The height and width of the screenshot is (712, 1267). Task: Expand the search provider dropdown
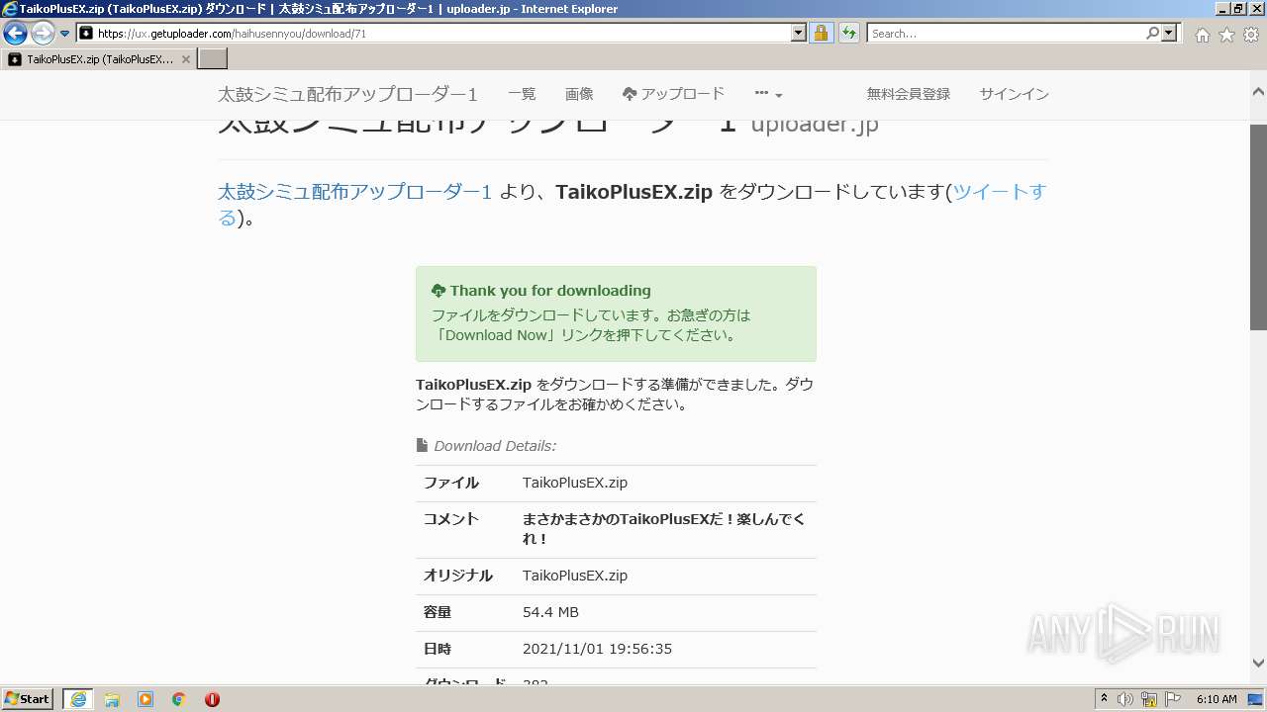point(1169,34)
